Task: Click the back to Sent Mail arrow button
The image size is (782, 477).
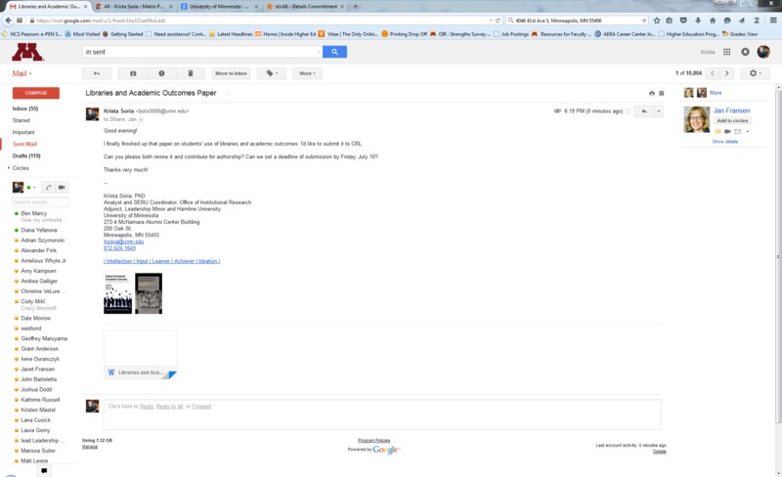Action: (x=96, y=73)
